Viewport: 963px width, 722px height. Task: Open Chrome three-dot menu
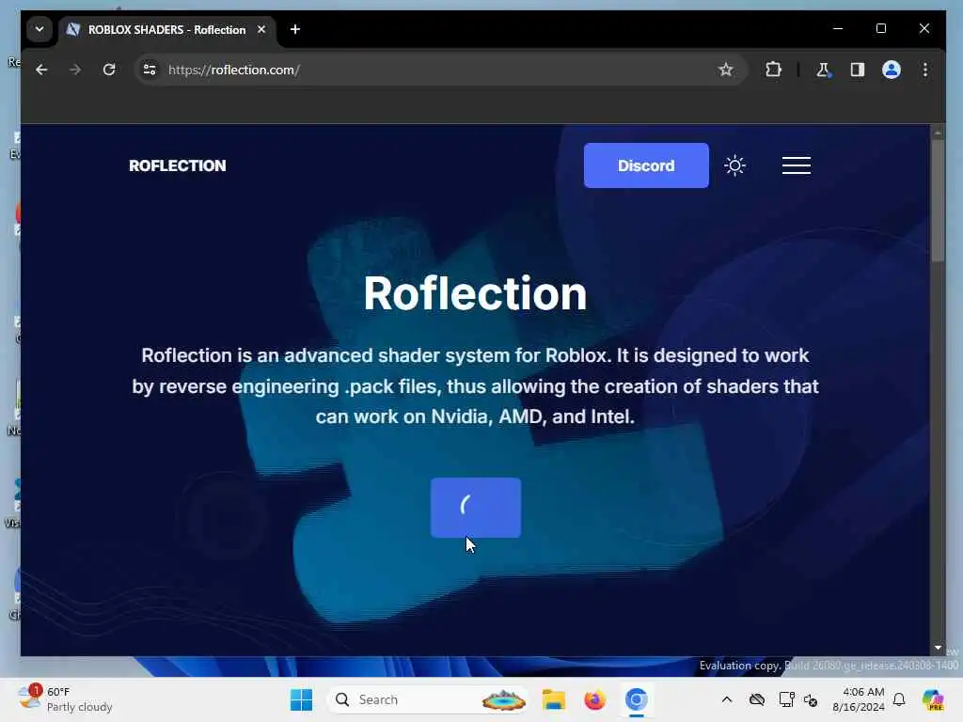click(x=925, y=70)
